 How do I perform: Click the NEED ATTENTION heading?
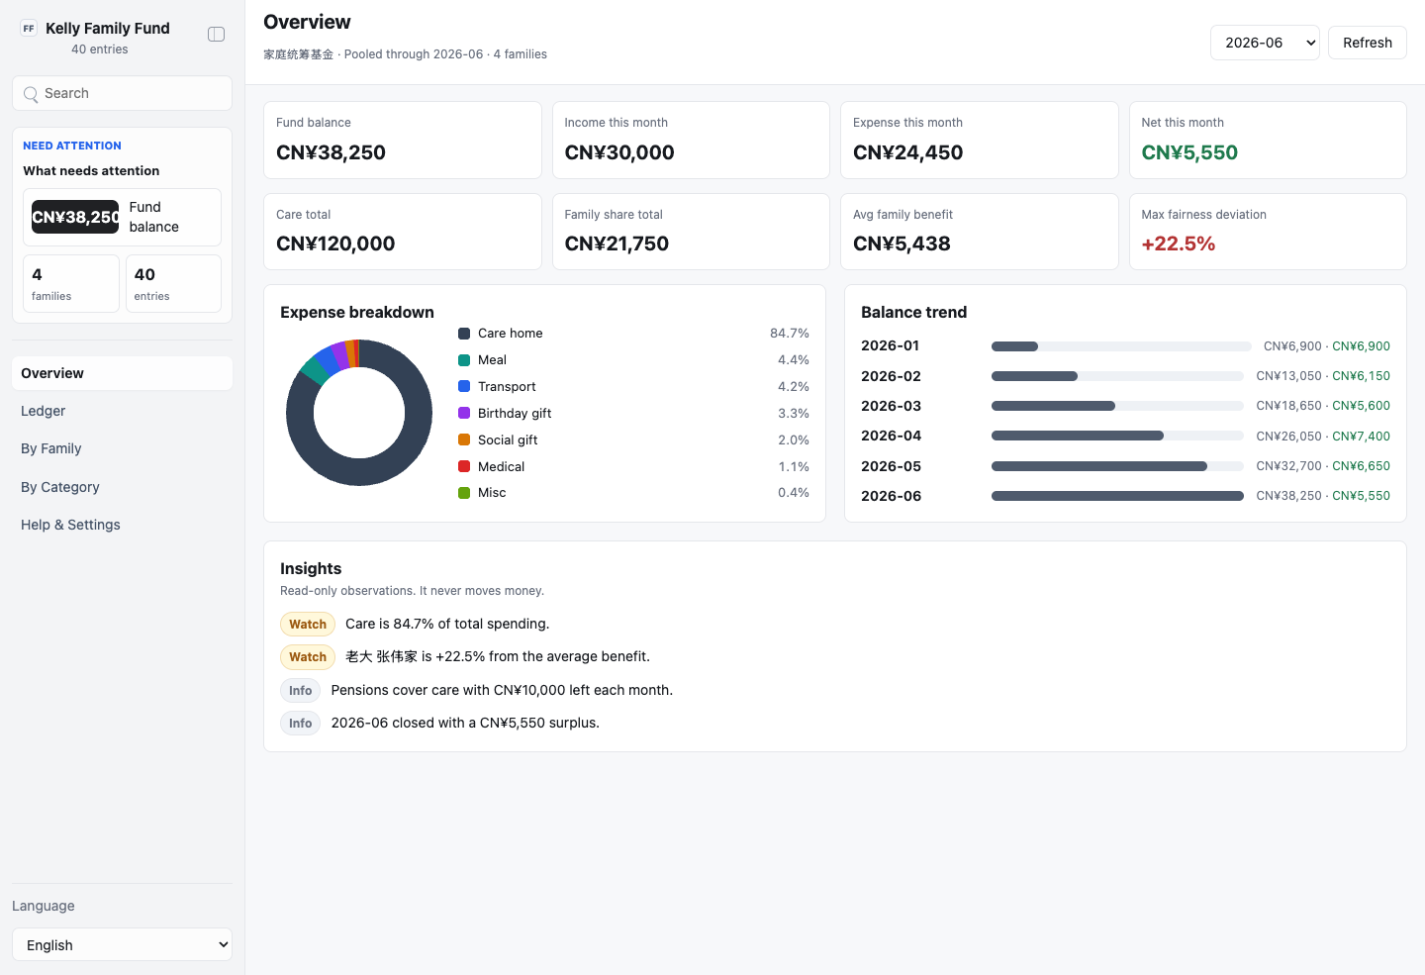click(x=72, y=146)
